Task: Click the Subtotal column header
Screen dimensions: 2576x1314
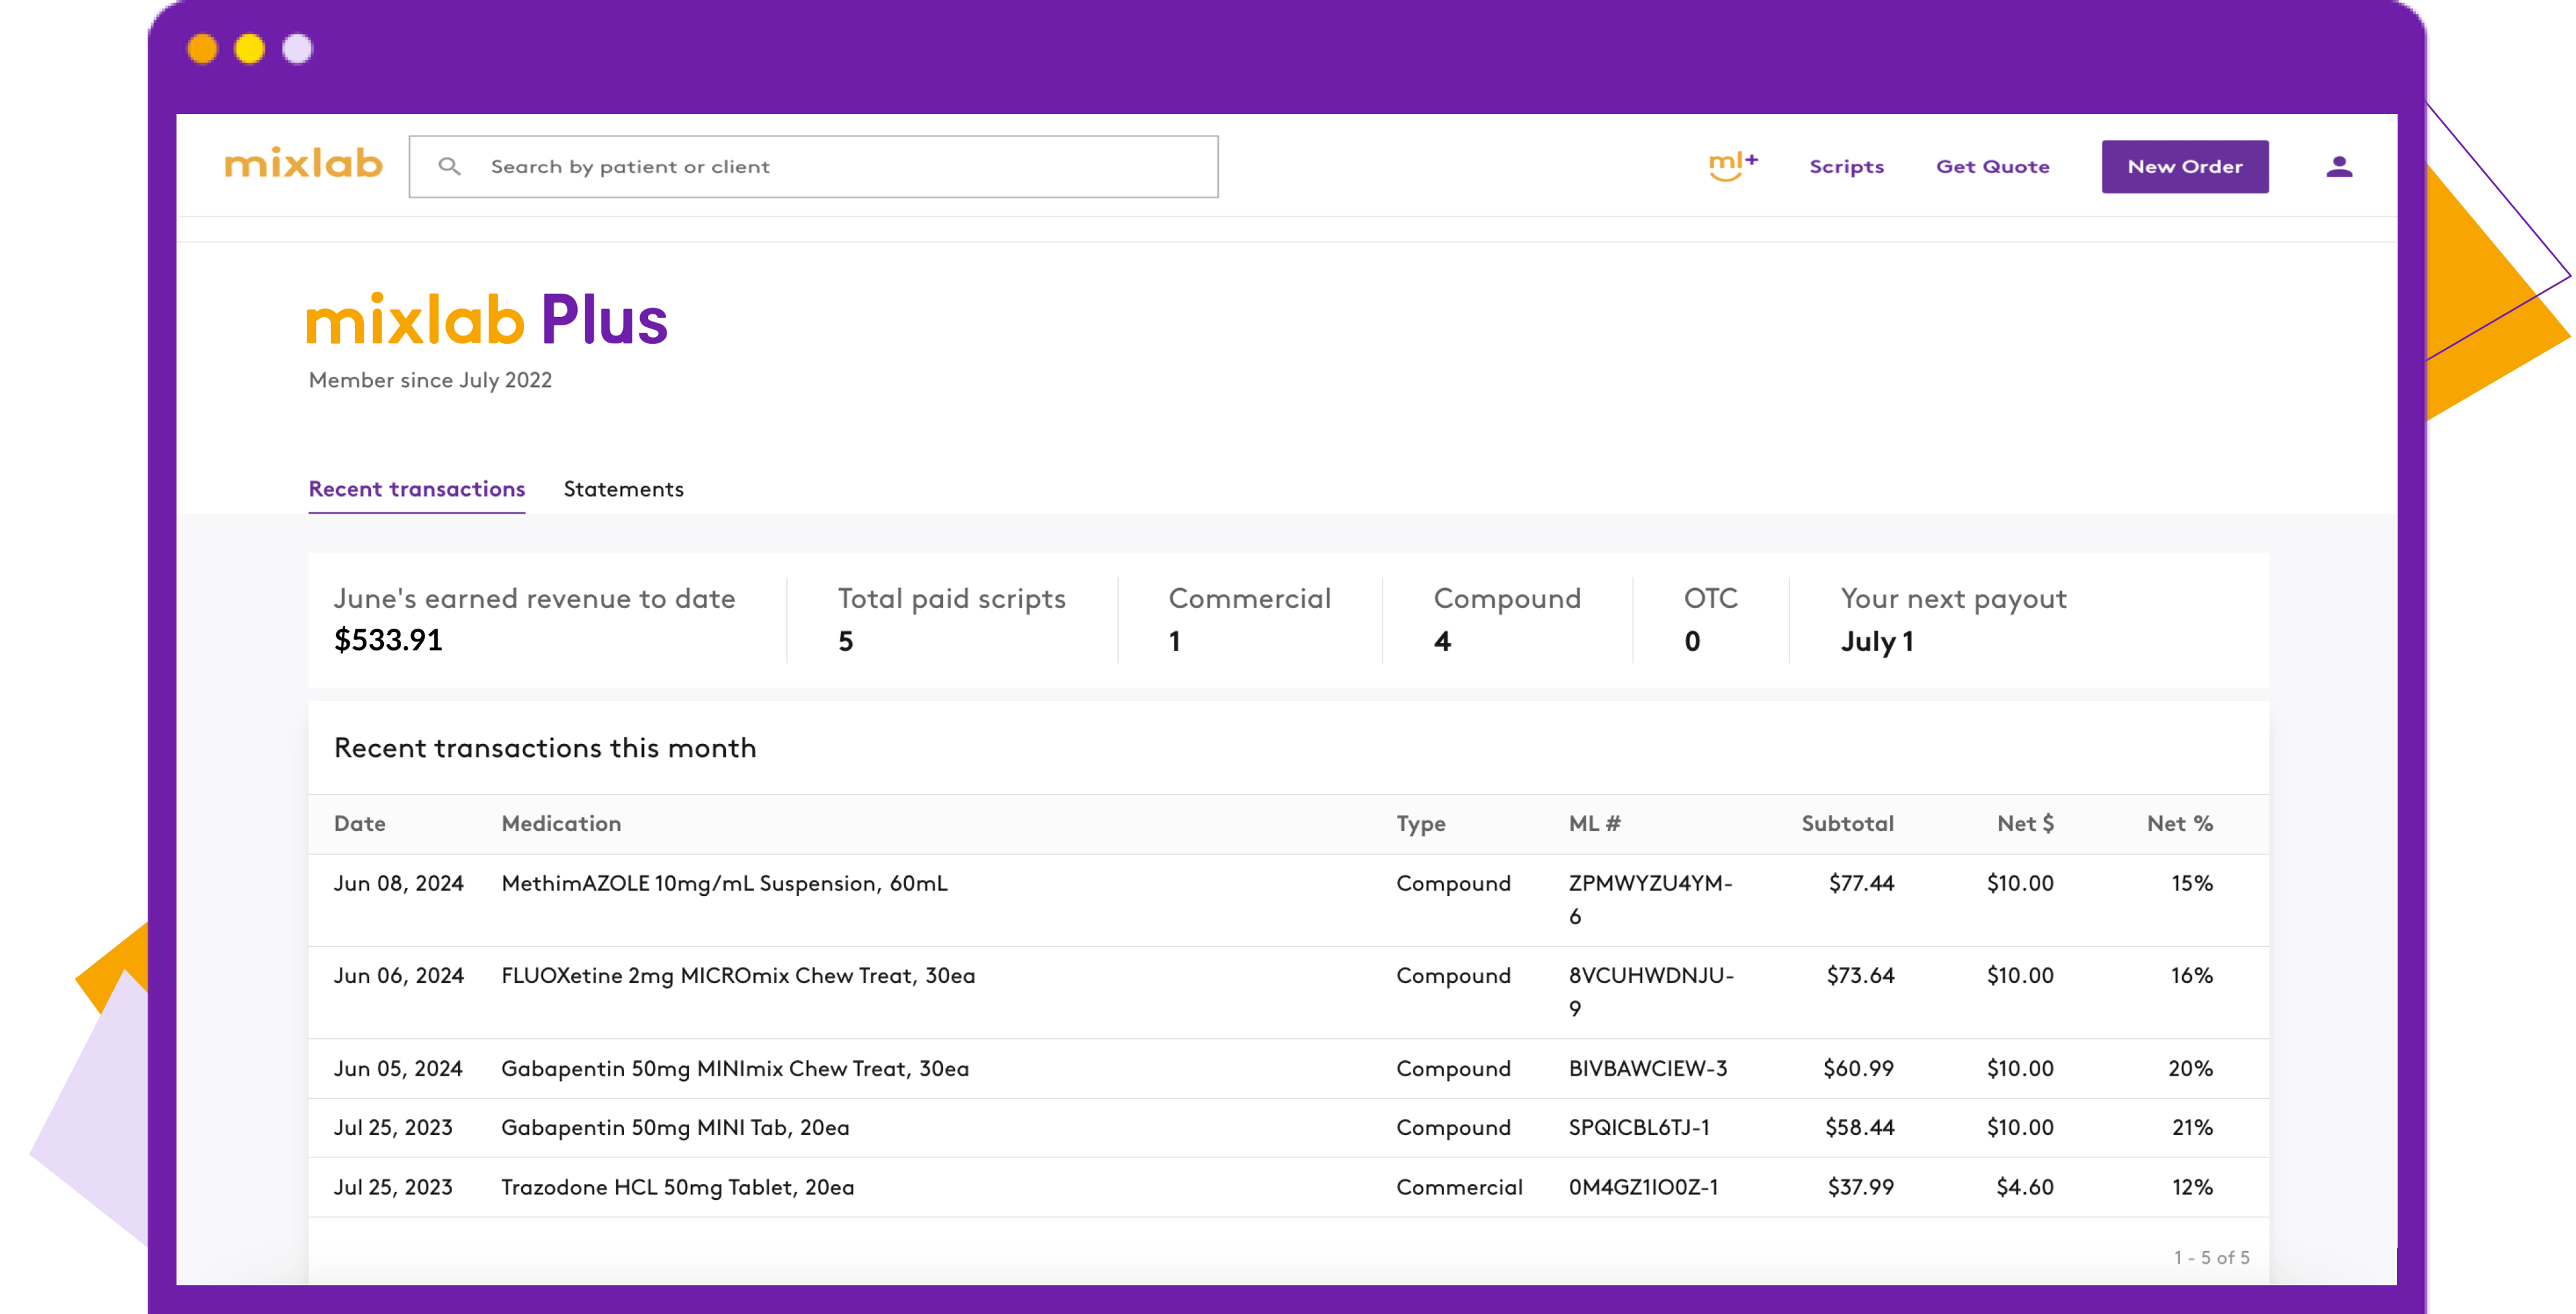Action: (x=1847, y=824)
